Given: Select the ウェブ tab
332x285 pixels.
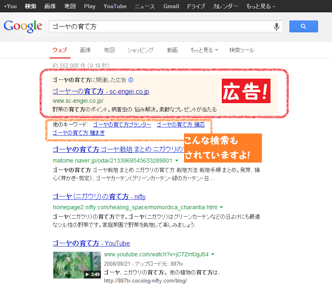Looking at the screenshot, I should pos(60,50).
